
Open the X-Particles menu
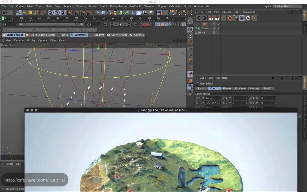(175, 6)
